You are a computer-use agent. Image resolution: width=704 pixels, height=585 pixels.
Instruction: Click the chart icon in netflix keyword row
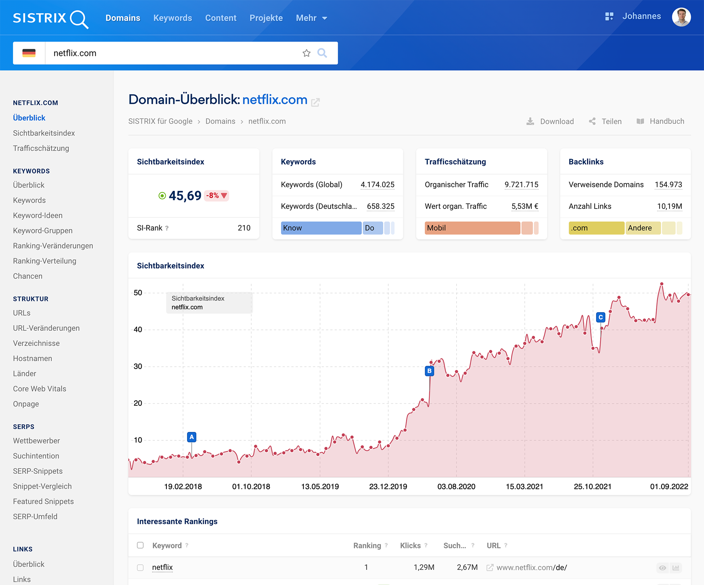tap(676, 568)
